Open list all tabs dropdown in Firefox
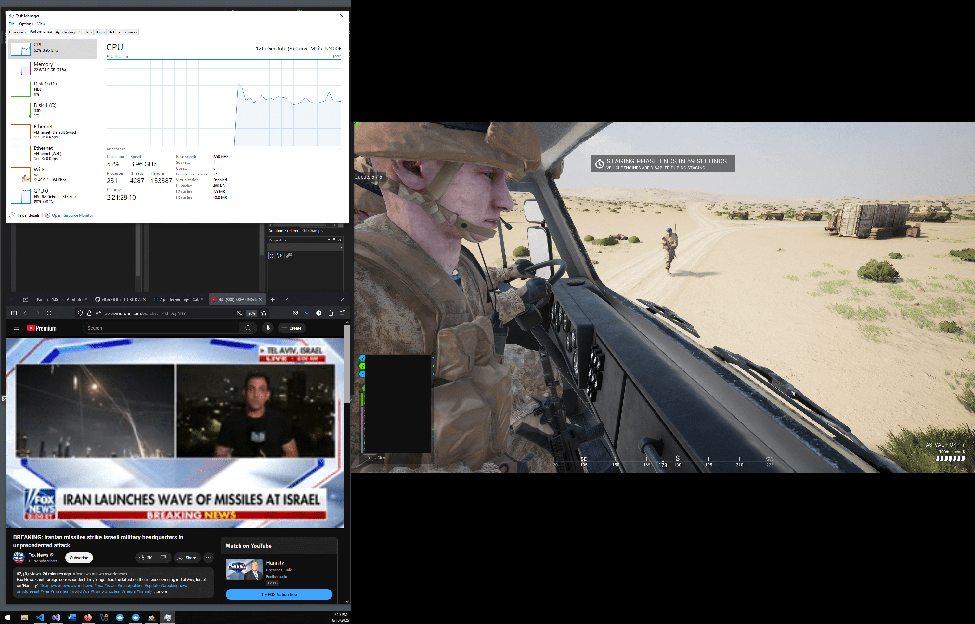 [286, 299]
